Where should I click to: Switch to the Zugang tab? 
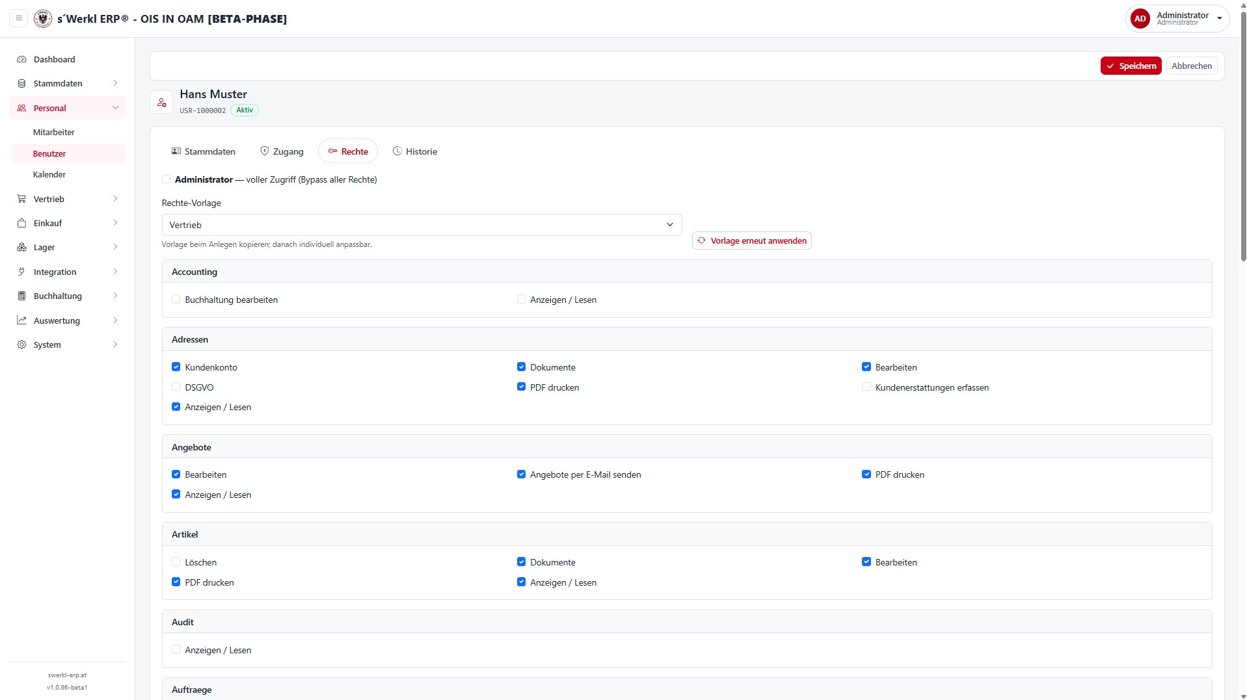coord(282,151)
